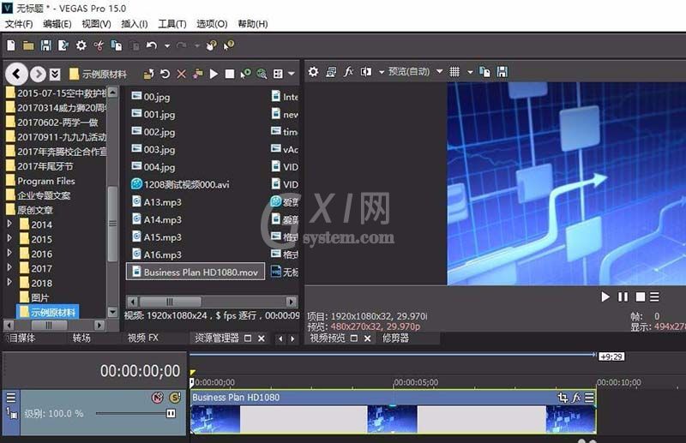Screen dimensions: 686x443
Task: Open the 插入(I) menu
Action: pyautogui.click(x=135, y=24)
